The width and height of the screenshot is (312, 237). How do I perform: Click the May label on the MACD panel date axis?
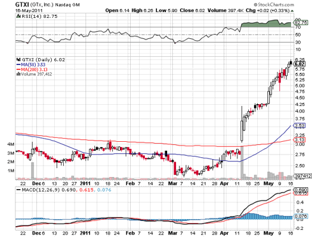(x=269, y=233)
